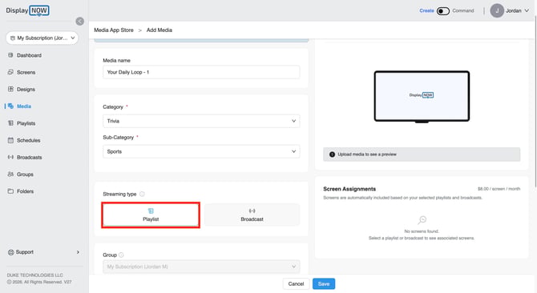The width and height of the screenshot is (537, 293).
Task: Click the Support icon in sidebar
Action: pos(10,252)
